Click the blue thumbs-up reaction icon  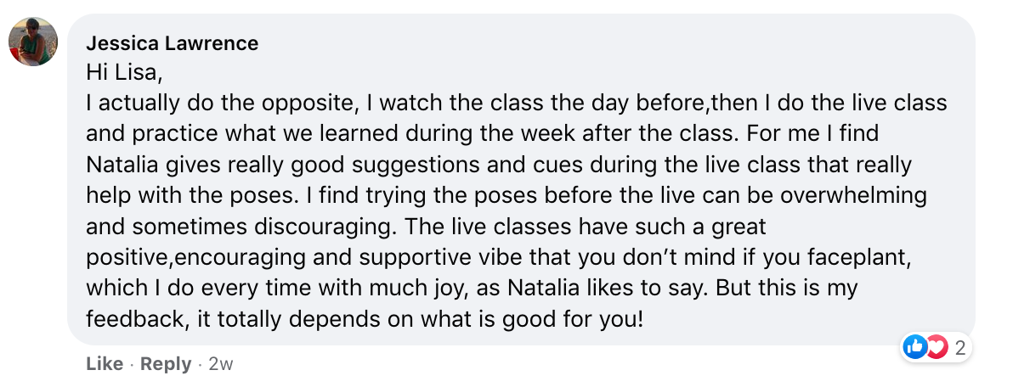tap(914, 346)
